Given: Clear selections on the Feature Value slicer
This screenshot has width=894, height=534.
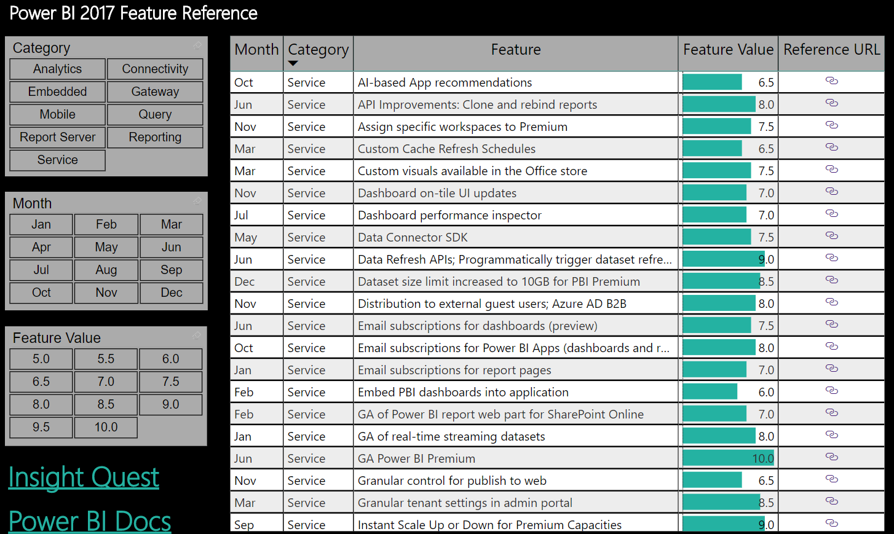Looking at the screenshot, I should [x=197, y=336].
